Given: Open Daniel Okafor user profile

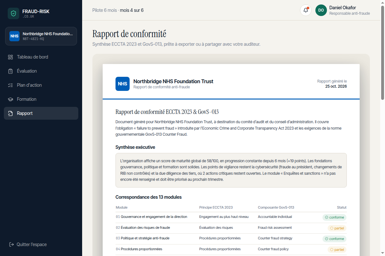Looking at the screenshot, I should pos(343,10).
